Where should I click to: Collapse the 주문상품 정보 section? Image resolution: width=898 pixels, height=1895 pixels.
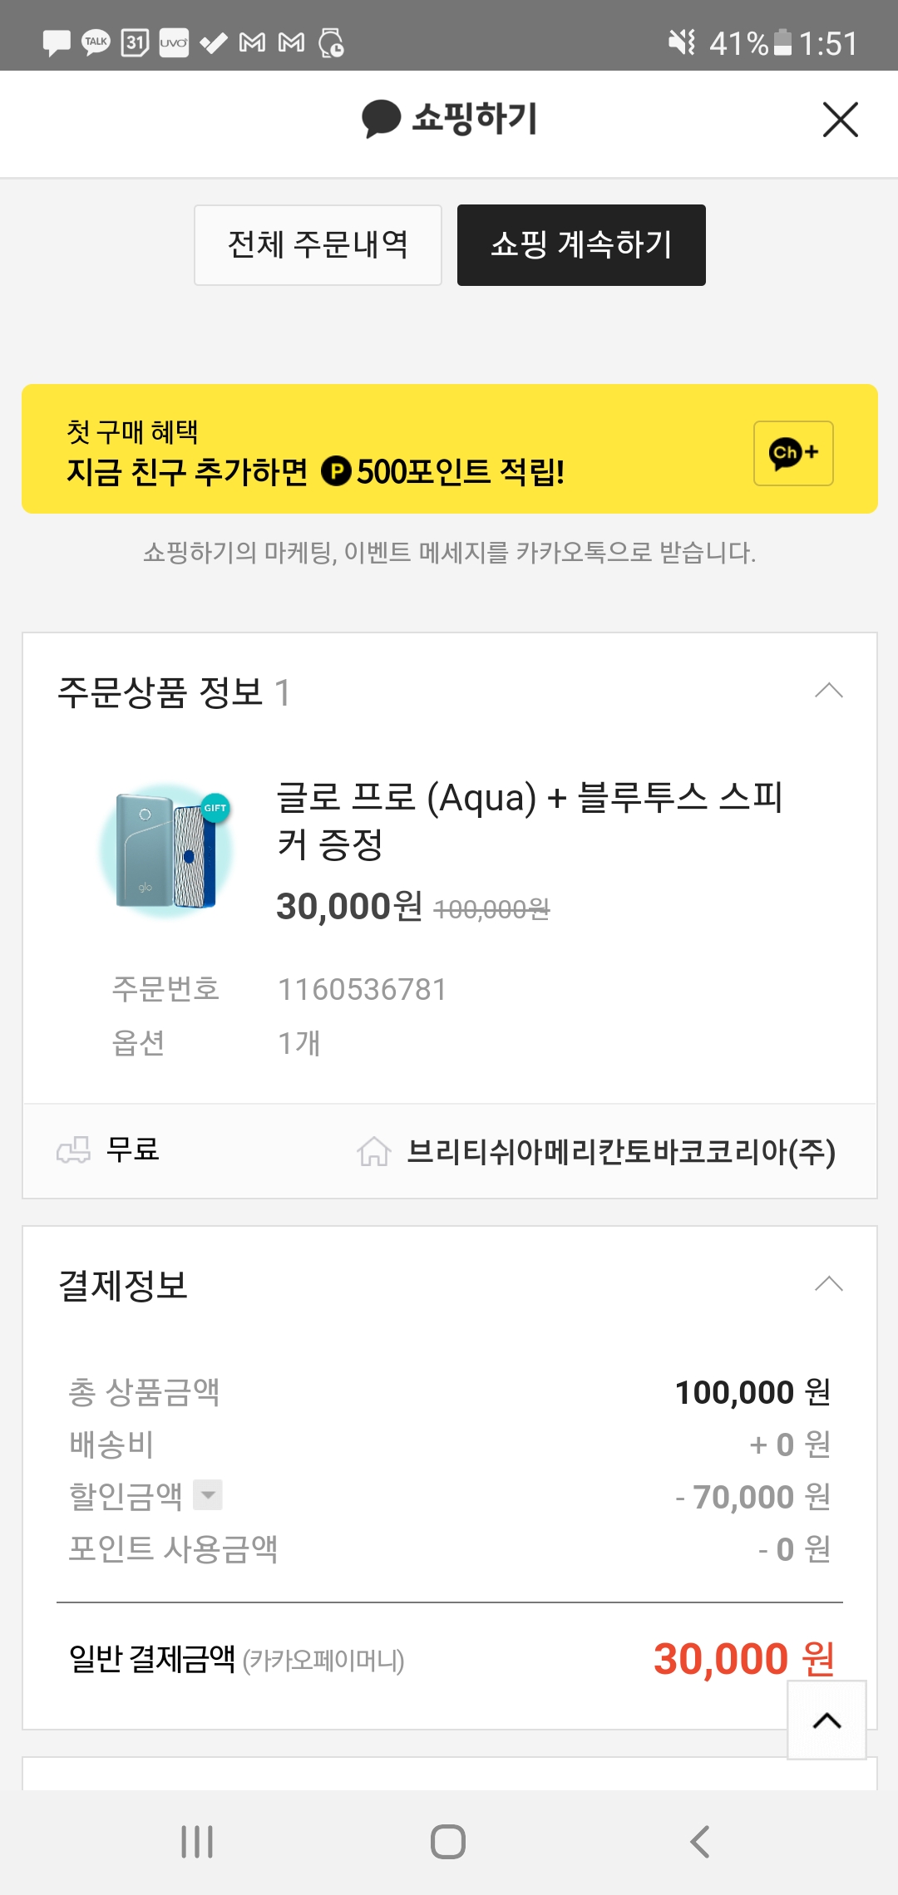click(x=828, y=692)
